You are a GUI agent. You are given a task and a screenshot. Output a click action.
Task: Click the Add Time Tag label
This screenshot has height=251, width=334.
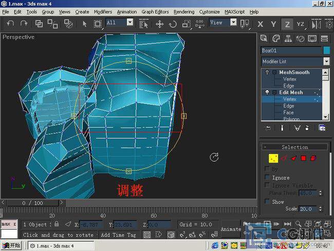[119, 235]
